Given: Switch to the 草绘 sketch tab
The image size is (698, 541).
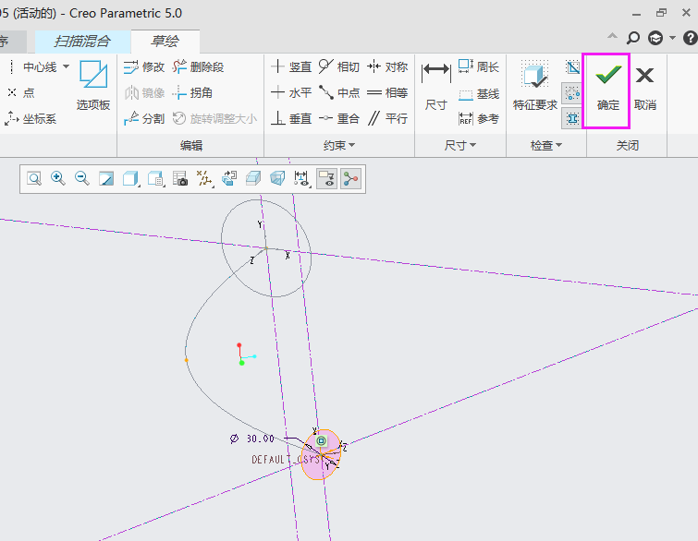Looking at the screenshot, I should tap(165, 41).
